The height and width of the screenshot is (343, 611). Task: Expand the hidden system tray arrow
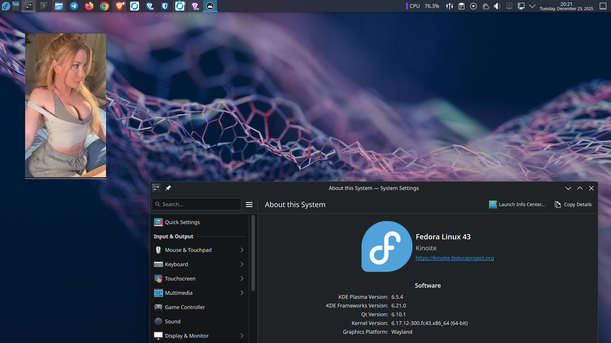pos(532,6)
